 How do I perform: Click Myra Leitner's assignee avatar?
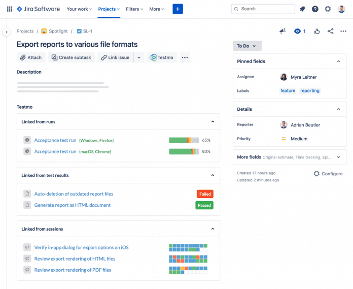pyautogui.click(x=284, y=77)
